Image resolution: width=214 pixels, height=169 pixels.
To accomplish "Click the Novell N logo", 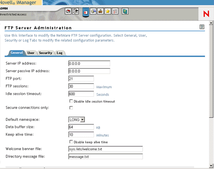I will [206, 14].
